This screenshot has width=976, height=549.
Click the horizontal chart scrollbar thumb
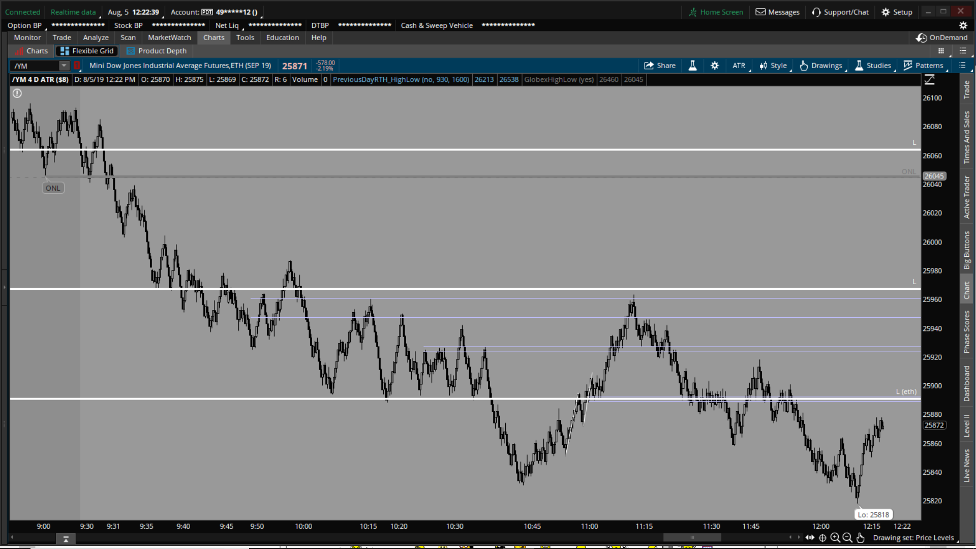point(692,537)
